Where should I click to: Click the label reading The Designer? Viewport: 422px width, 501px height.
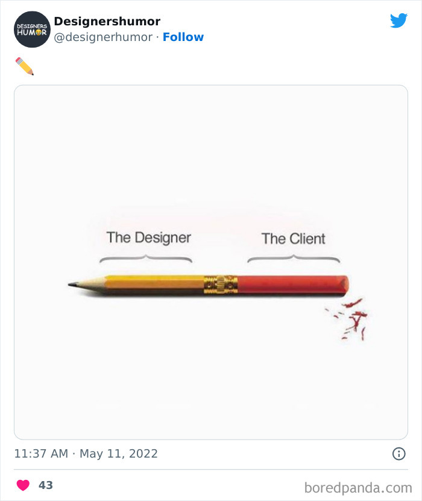click(148, 238)
